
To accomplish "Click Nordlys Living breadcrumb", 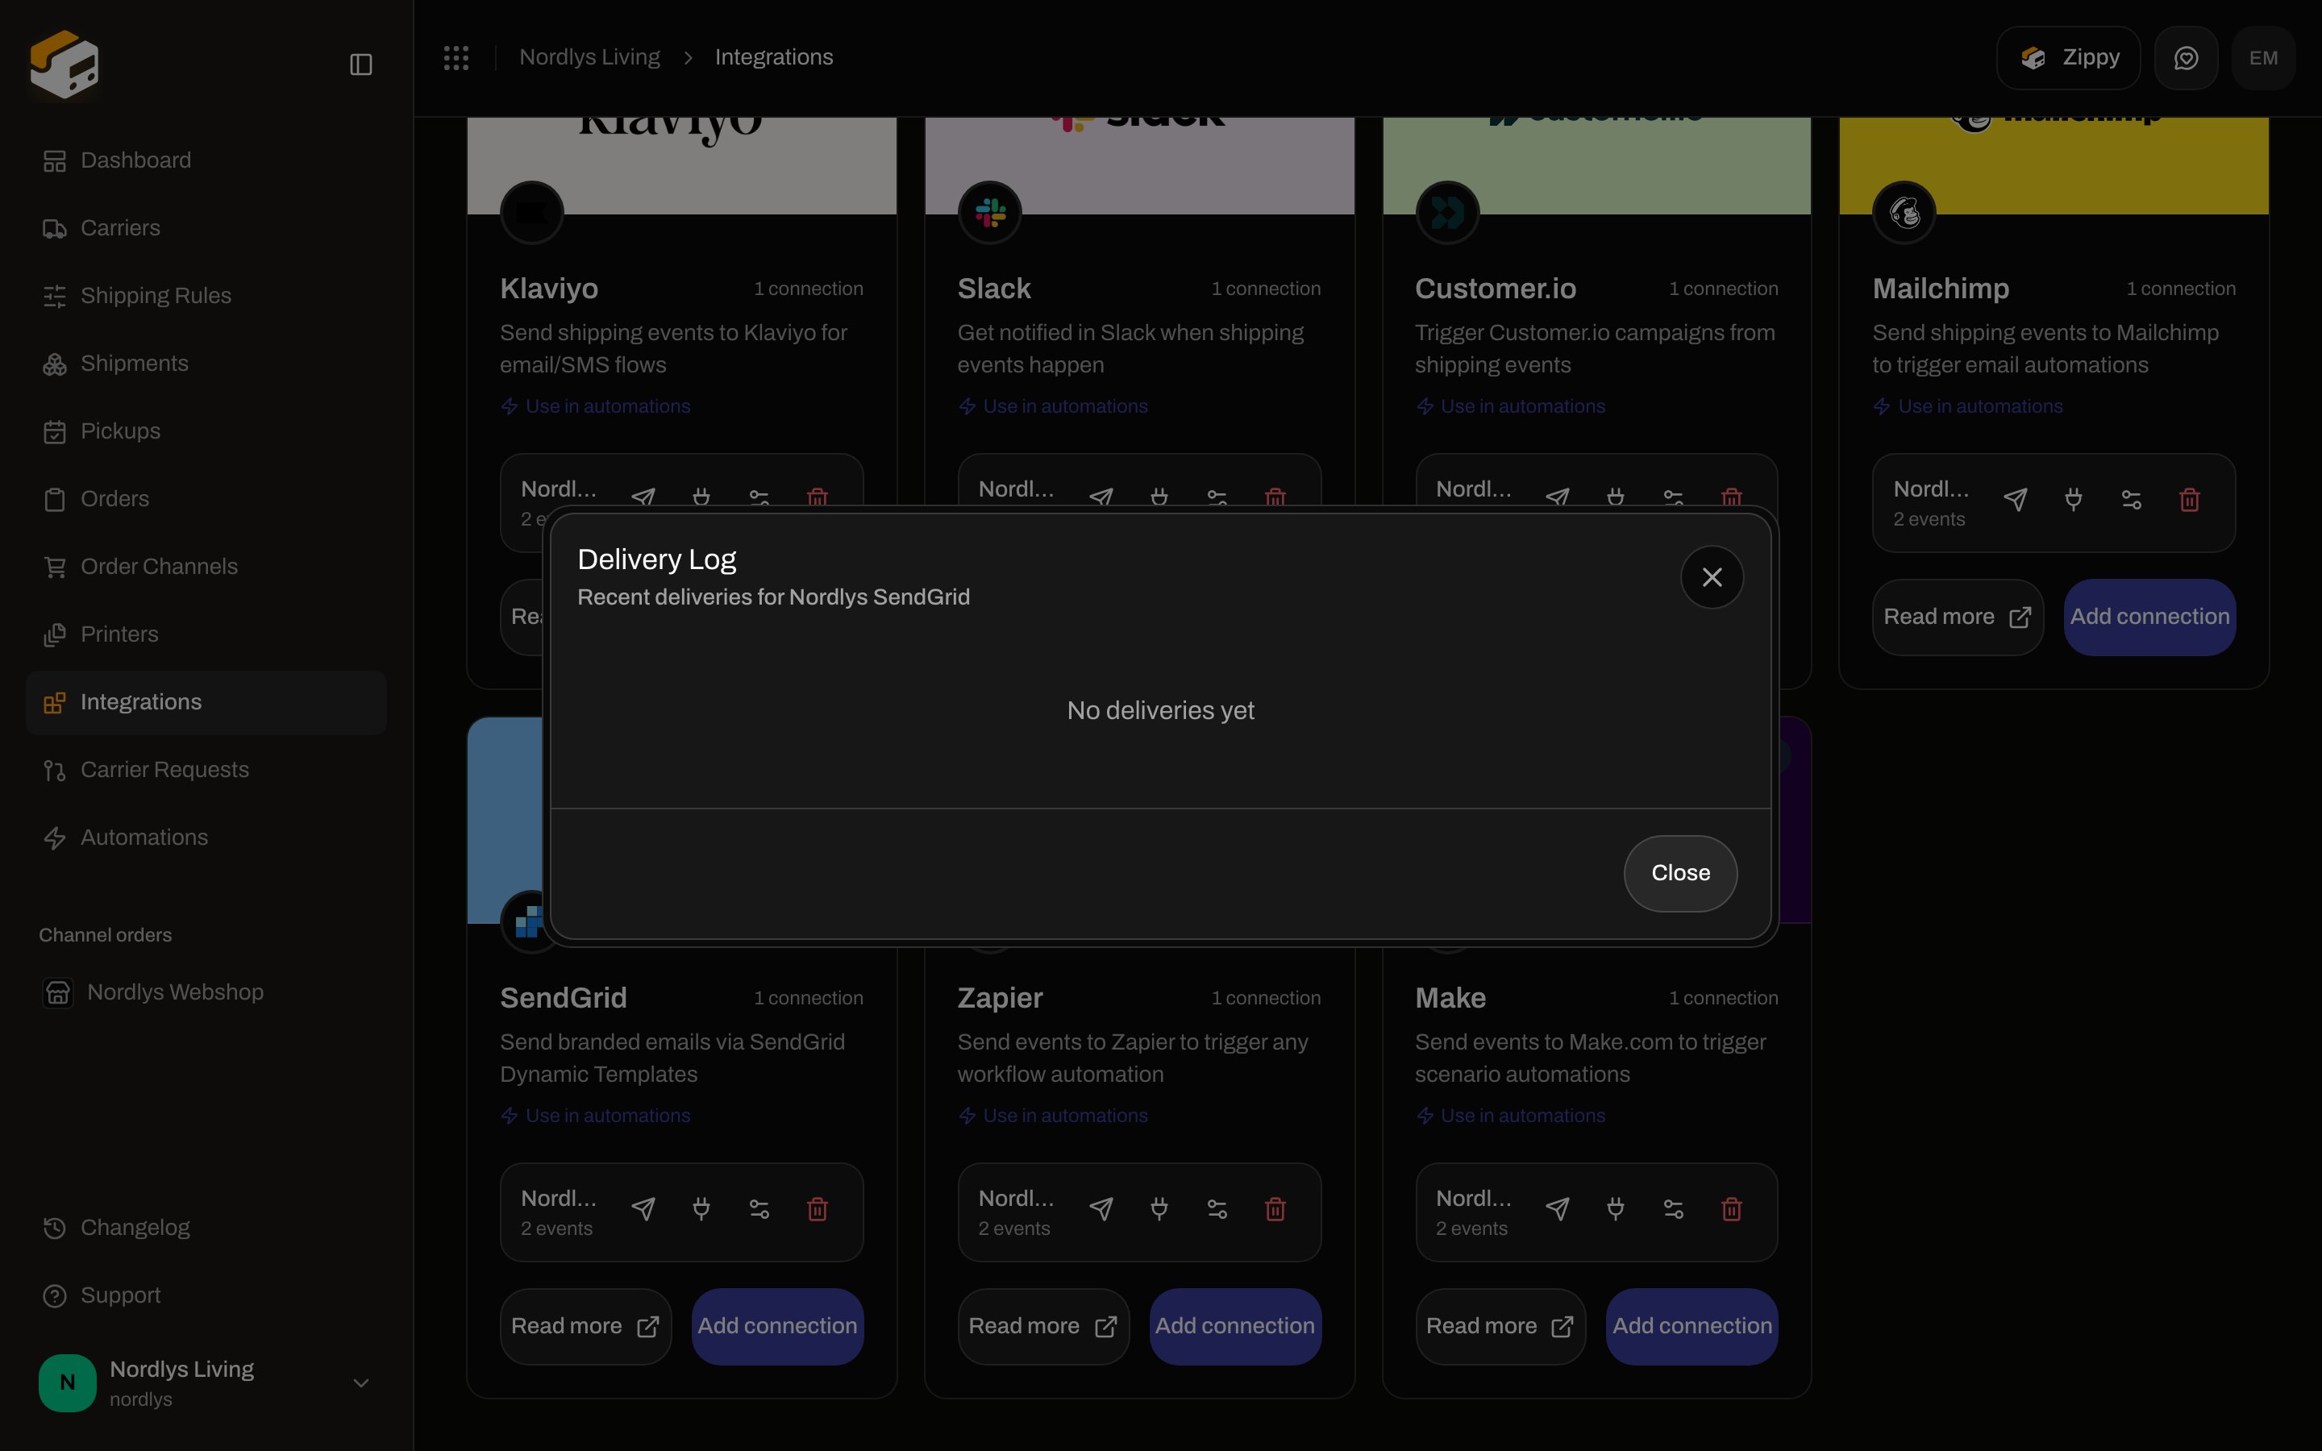I will [x=589, y=57].
